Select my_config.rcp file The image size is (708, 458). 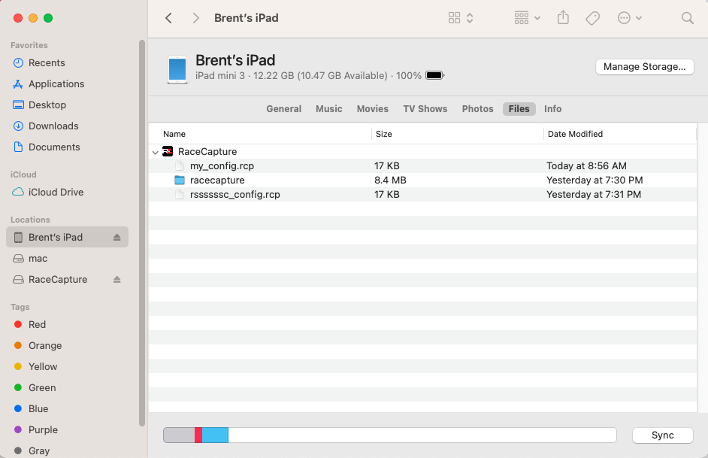(x=422, y=165)
